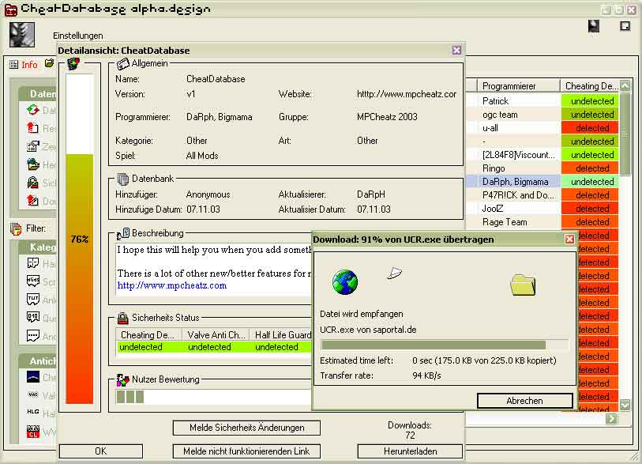Click Melde Sicherheits Änderungen button
642x464 pixels.
(246, 428)
